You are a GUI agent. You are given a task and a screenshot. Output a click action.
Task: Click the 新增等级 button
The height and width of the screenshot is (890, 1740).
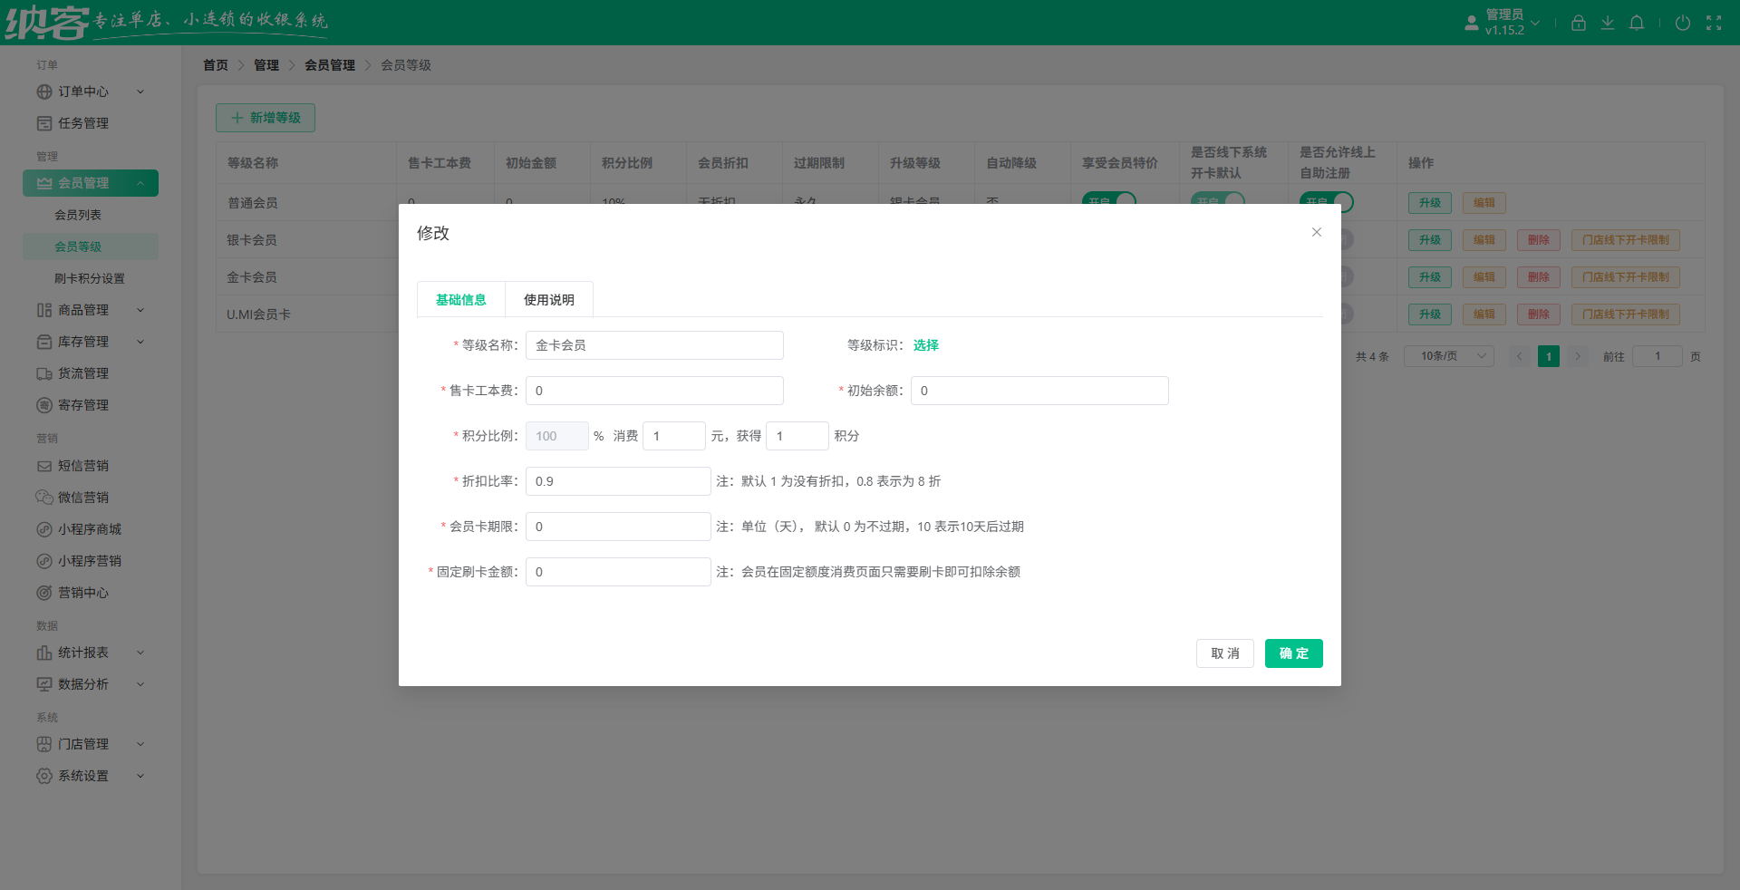(x=265, y=118)
